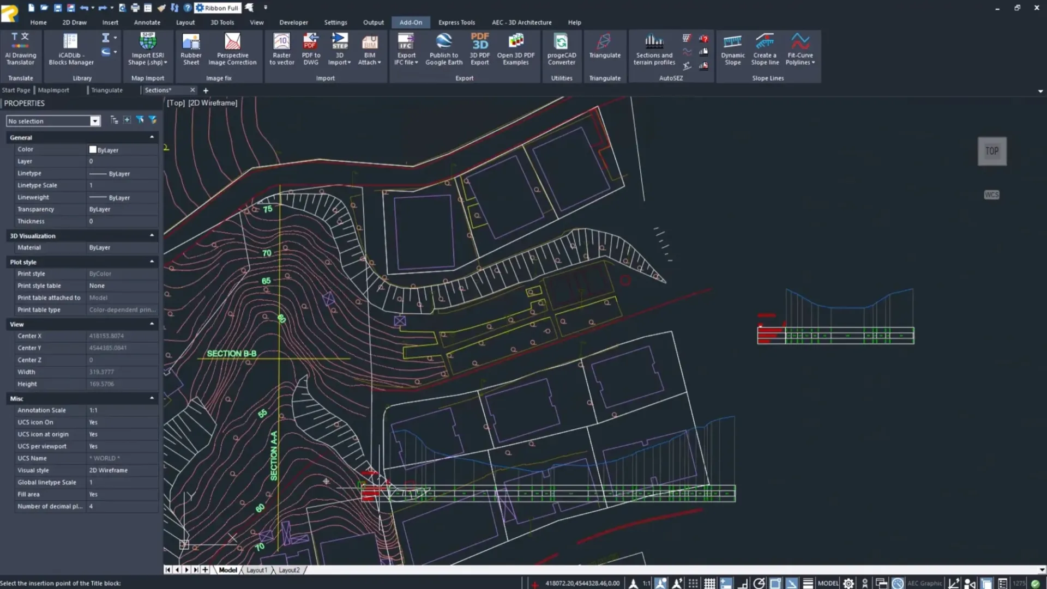Open the Perspective Image Correction tool
This screenshot has width=1047, height=589.
click(232, 49)
